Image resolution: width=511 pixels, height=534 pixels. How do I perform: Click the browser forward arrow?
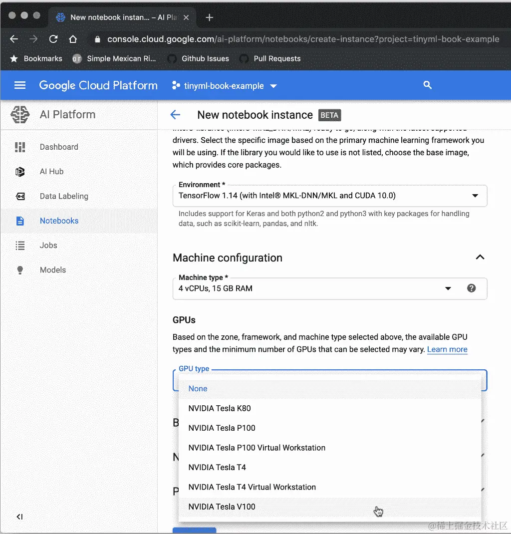point(33,39)
